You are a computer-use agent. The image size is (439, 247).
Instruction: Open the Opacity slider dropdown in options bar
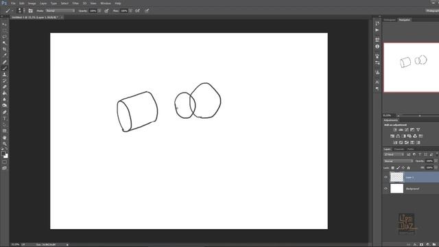coord(99,11)
